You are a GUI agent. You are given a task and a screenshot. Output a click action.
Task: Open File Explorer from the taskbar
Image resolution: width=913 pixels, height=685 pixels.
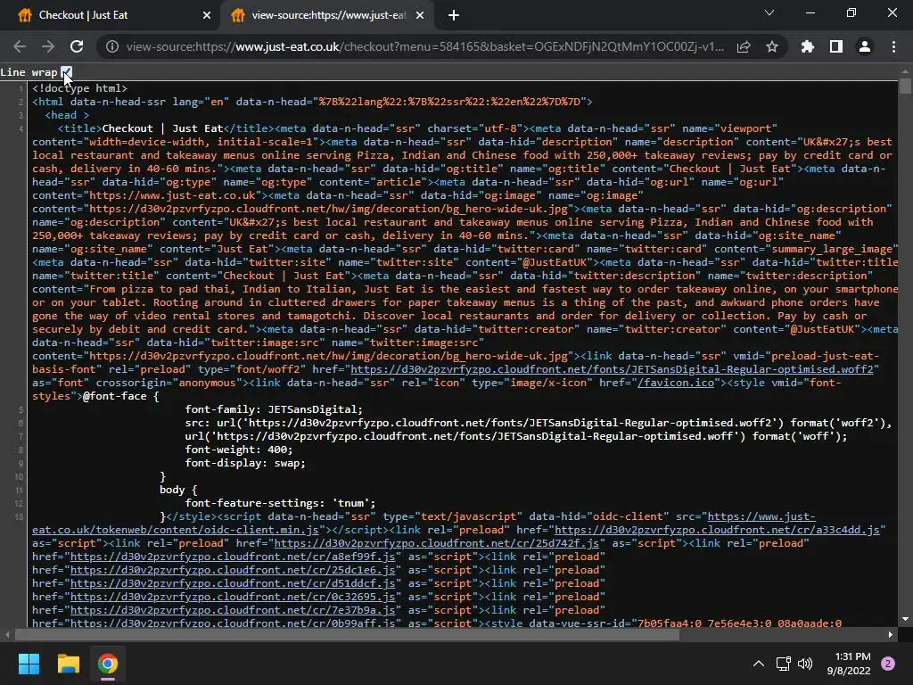[x=68, y=664]
